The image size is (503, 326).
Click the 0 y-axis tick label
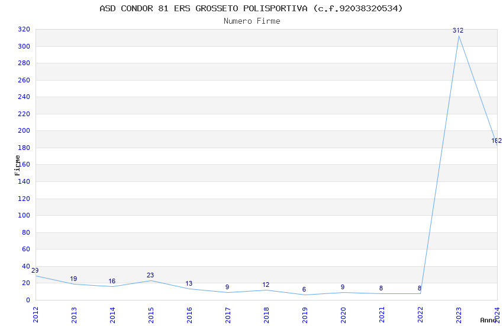28,300
